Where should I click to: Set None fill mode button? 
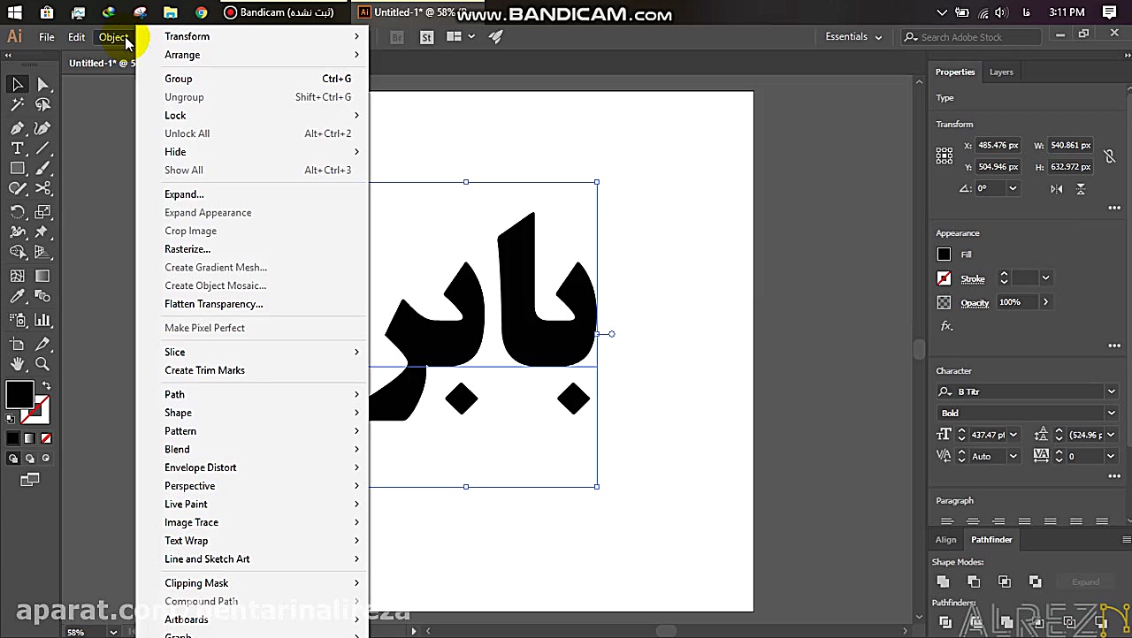[x=46, y=438]
